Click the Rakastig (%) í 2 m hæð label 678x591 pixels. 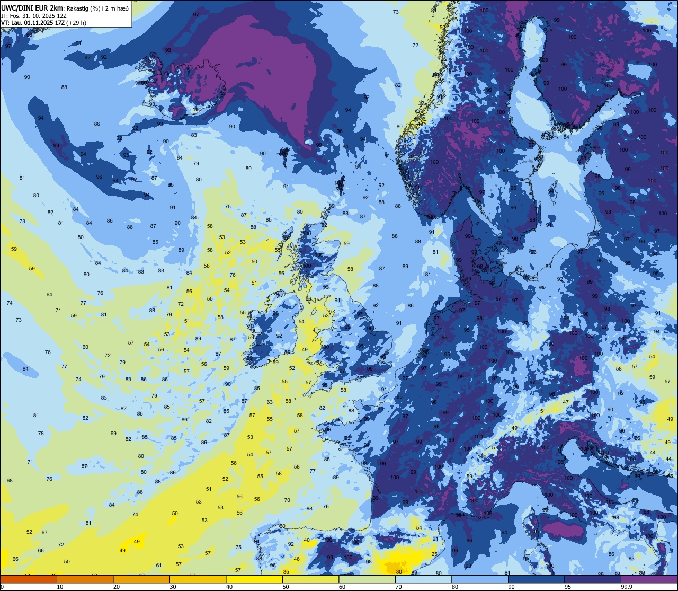tap(97, 7)
